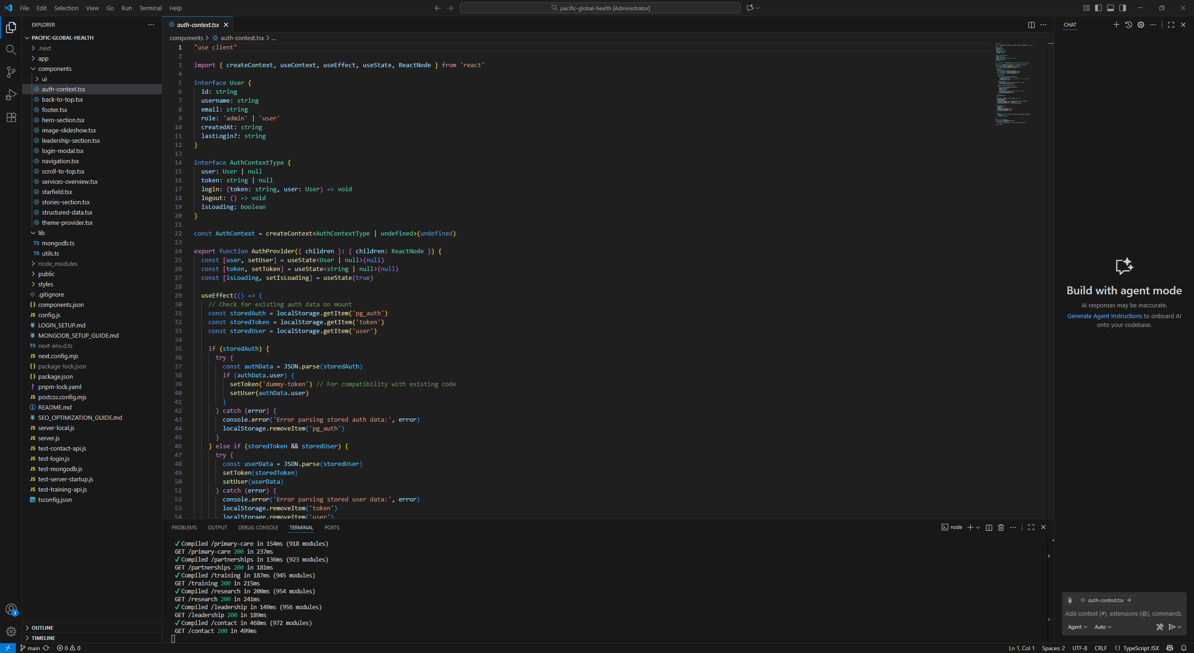Open the Source Control view

11,72
